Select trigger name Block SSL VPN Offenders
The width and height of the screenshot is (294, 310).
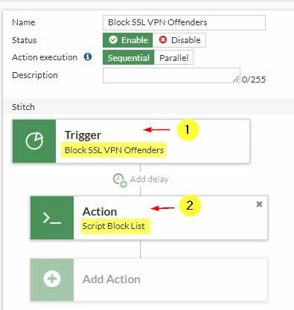click(114, 150)
